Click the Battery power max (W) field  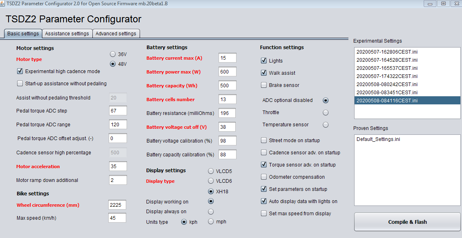[228, 72]
